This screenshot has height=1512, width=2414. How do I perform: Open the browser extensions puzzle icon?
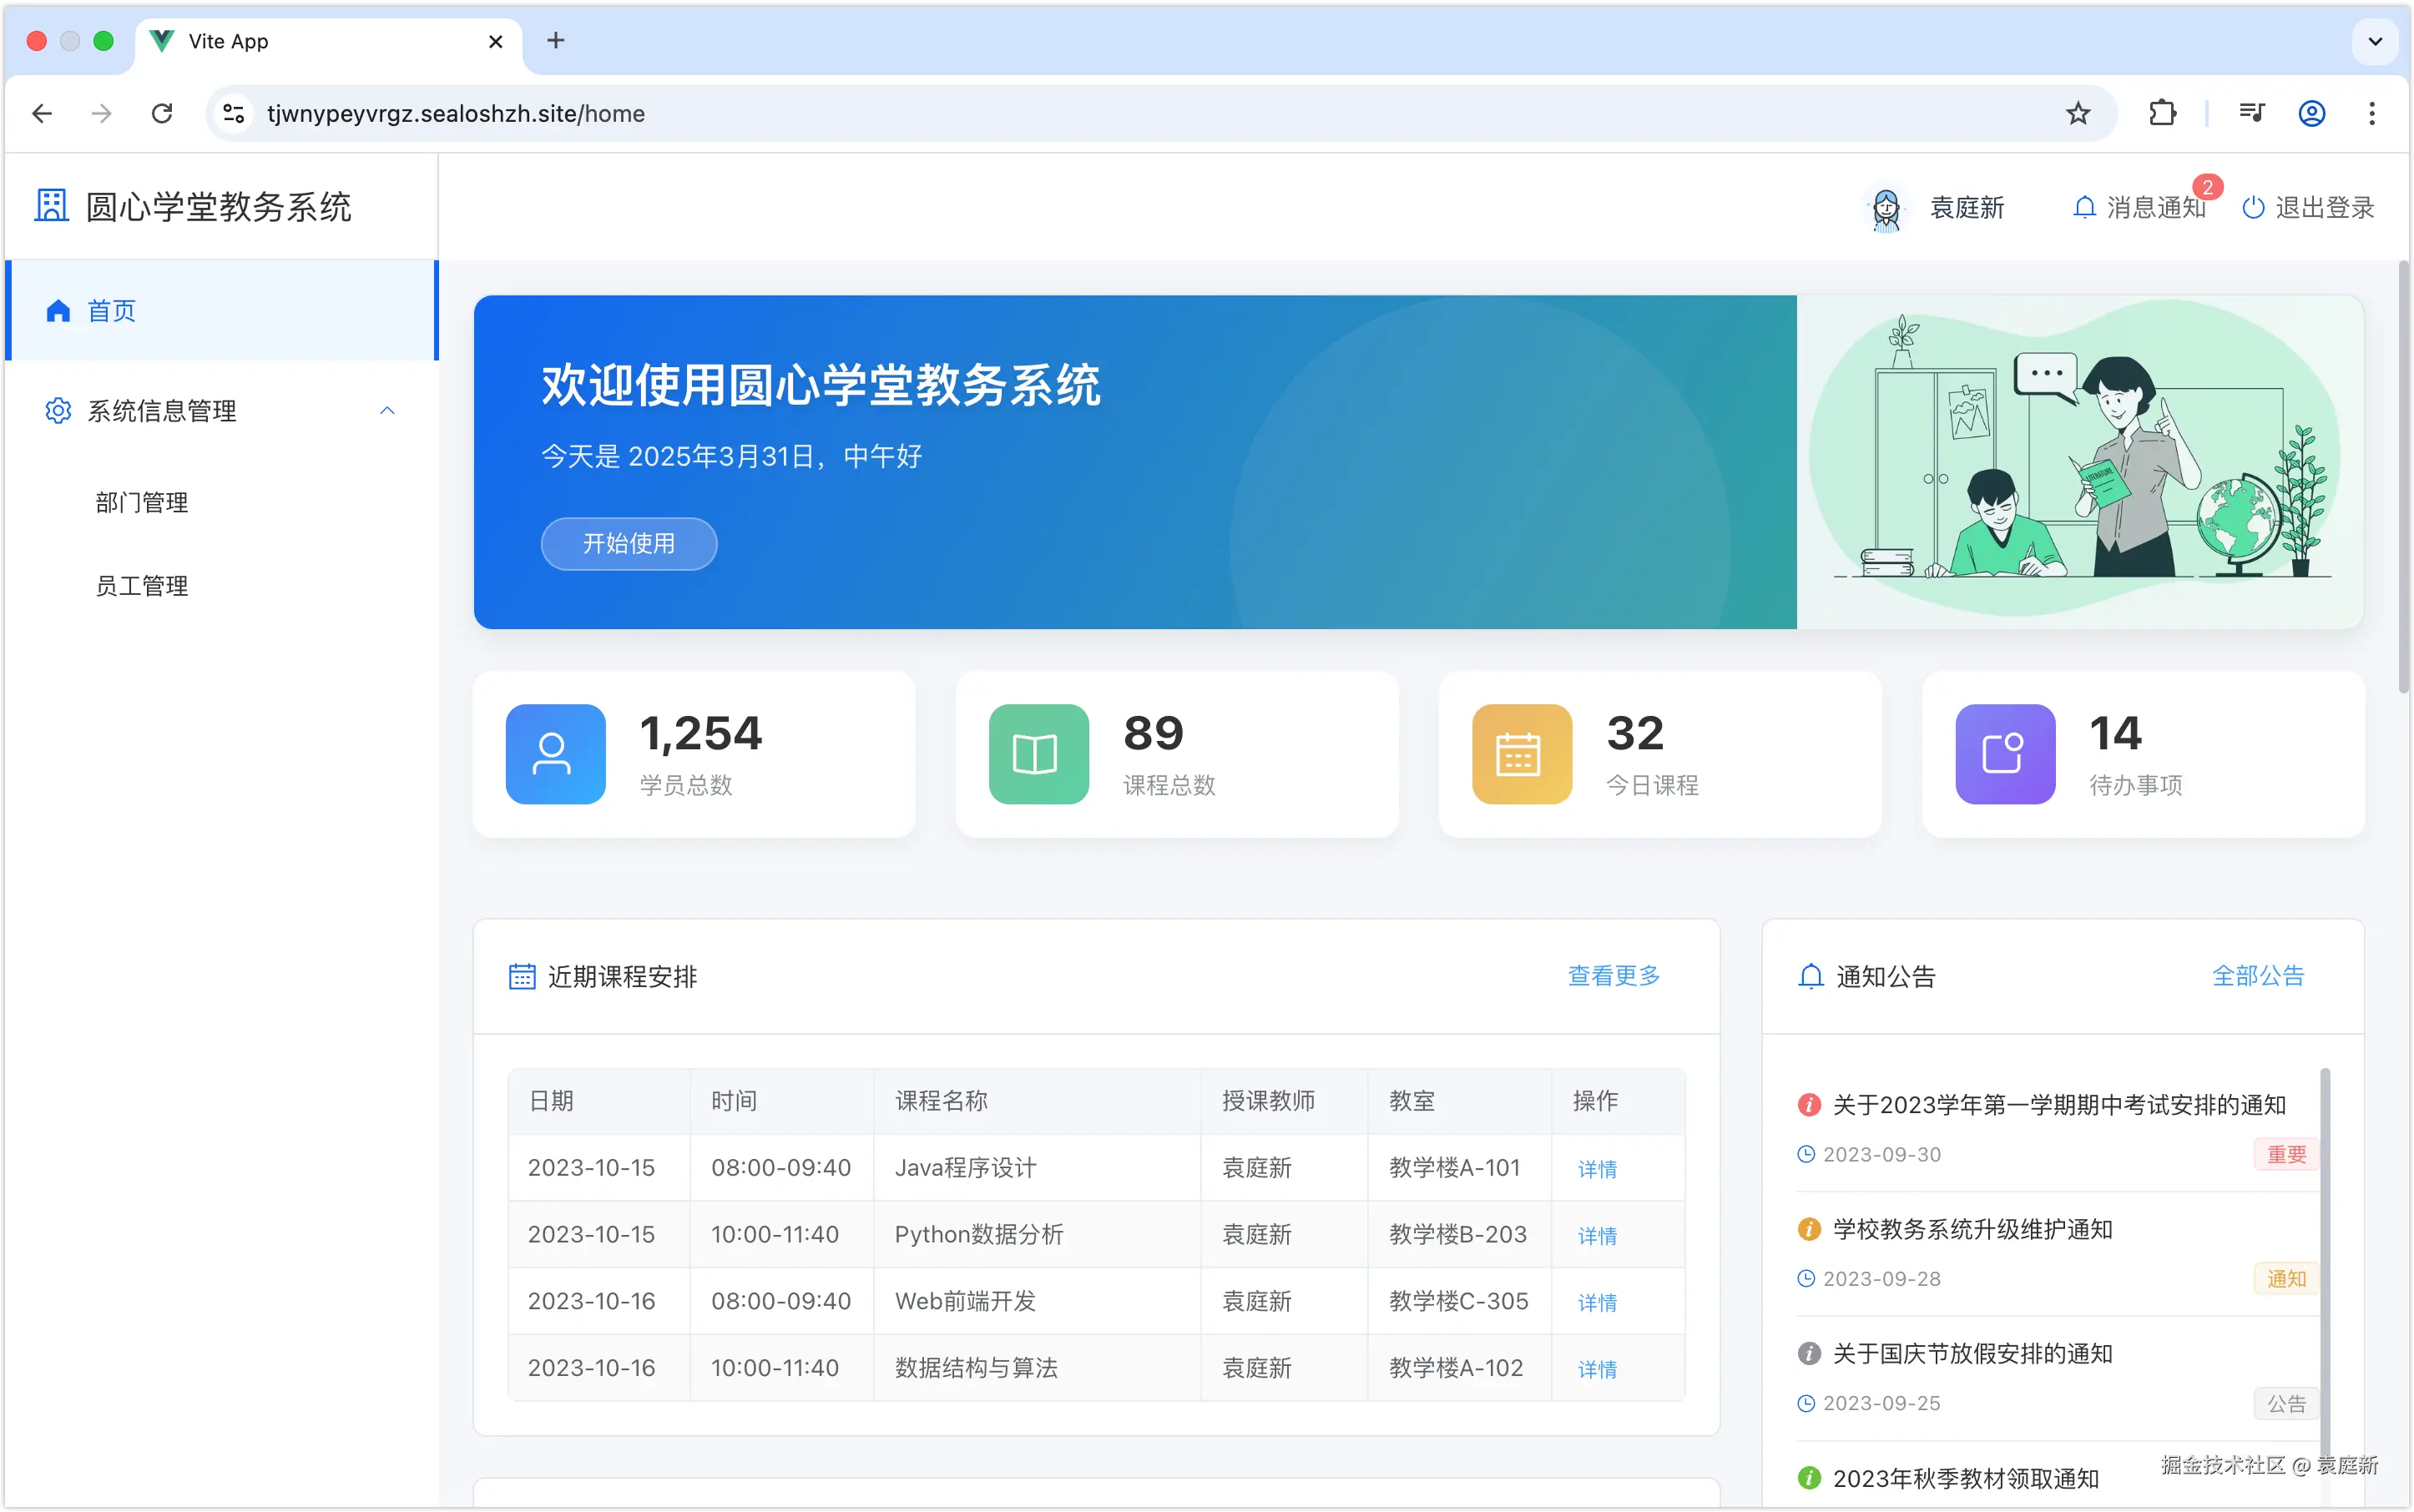click(2162, 113)
